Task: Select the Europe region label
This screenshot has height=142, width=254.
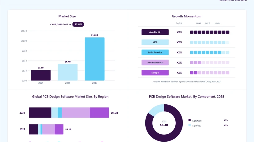Action: tap(155, 73)
